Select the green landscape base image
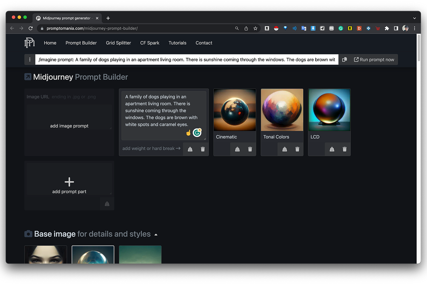Viewport: 427px width, 285px height. click(x=140, y=255)
